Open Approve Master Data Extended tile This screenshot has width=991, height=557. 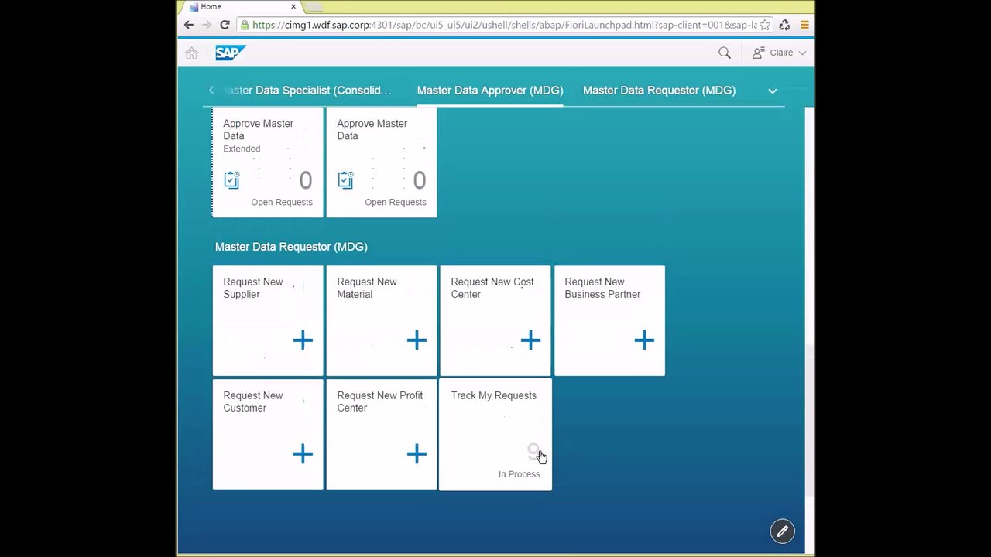(x=268, y=162)
